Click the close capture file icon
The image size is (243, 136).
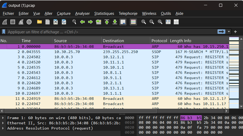coord(56,22)
